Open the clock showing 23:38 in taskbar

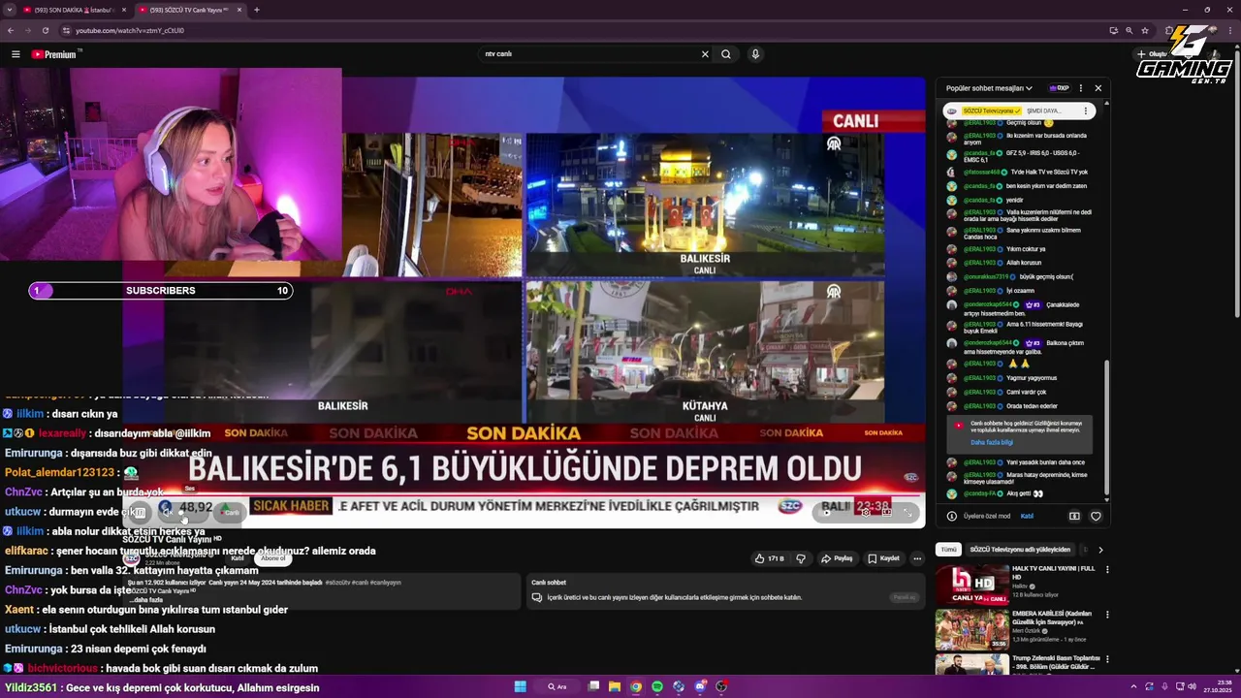(1217, 686)
